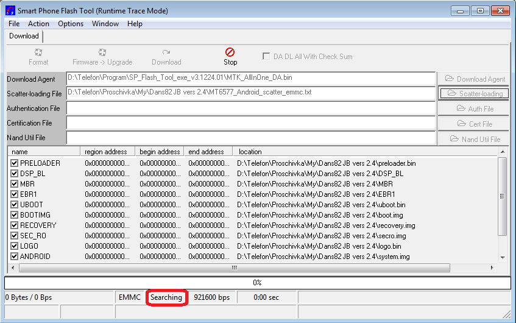Uncheck the UBOOT partition checkbox
The width and height of the screenshot is (516, 323).
click(x=14, y=205)
